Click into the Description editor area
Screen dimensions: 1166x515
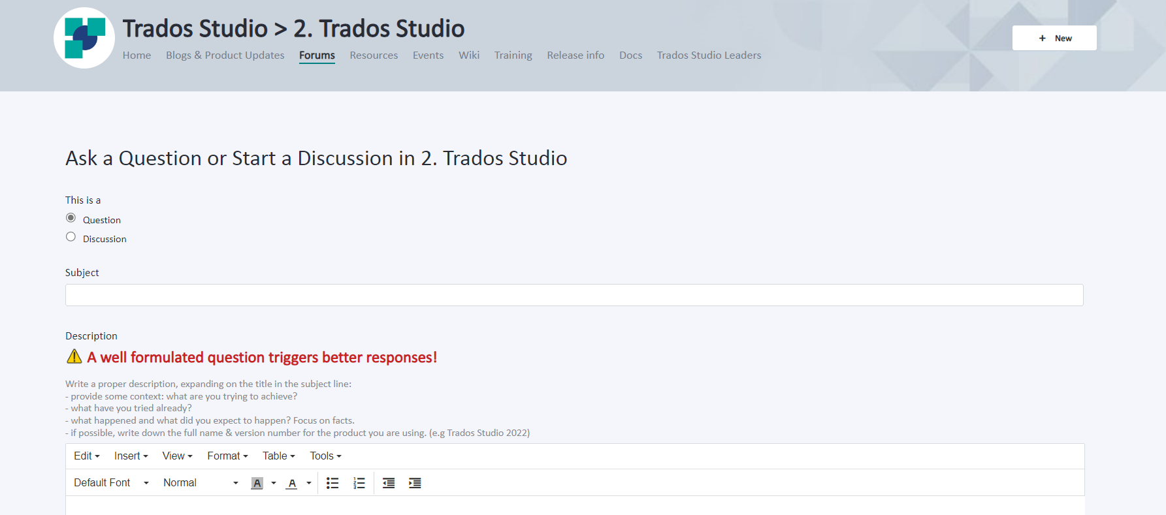[575, 506]
